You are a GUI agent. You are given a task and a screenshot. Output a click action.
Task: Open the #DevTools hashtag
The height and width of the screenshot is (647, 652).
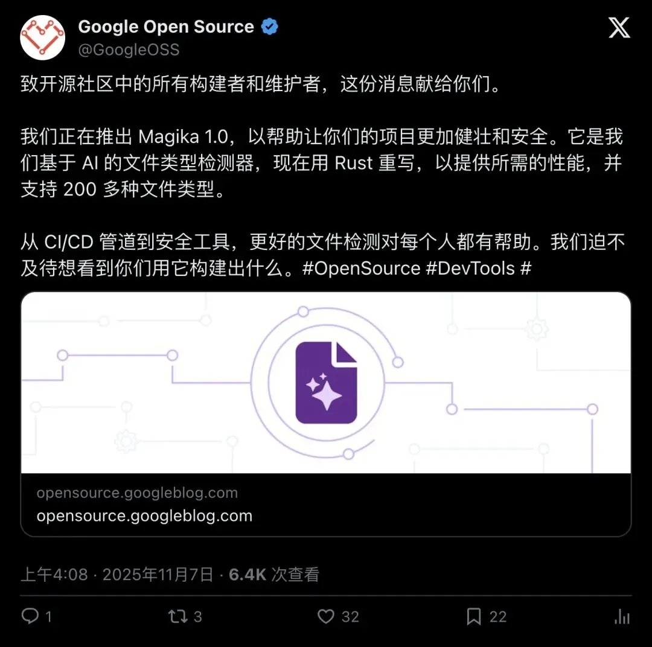pos(471,268)
